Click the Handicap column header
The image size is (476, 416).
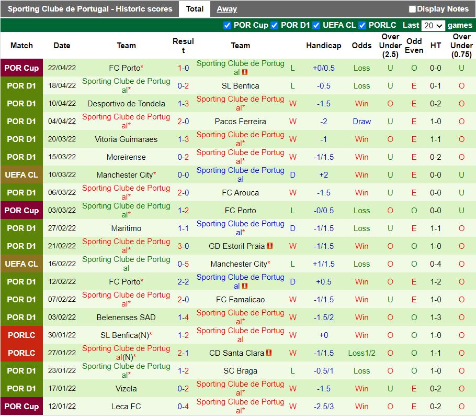tap(323, 46)
